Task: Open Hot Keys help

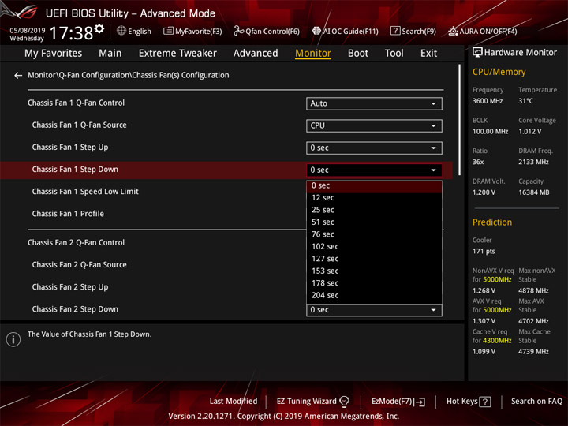Action: click(469, 402)
